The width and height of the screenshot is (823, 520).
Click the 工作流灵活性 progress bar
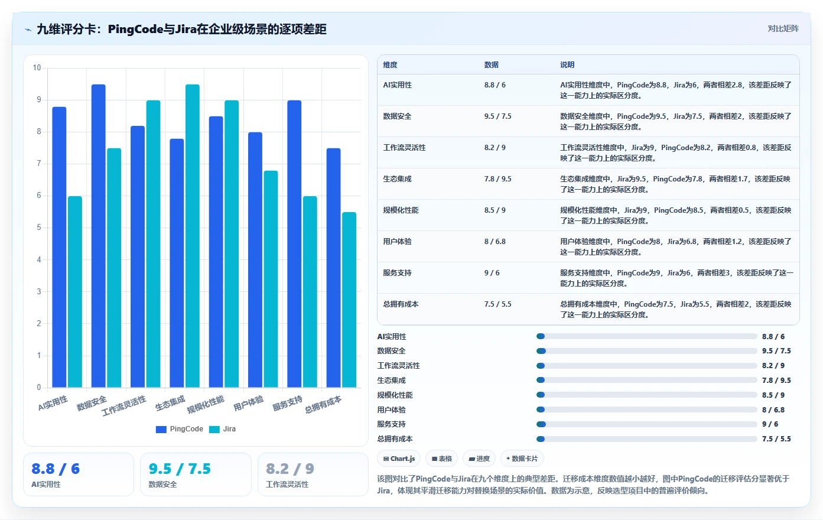(x=646, y=366)
